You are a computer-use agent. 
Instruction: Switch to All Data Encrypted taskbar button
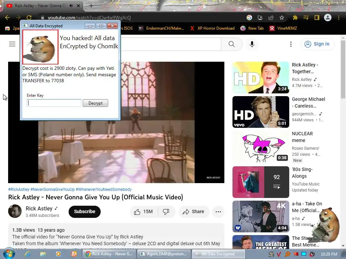(x=219, y=254)
